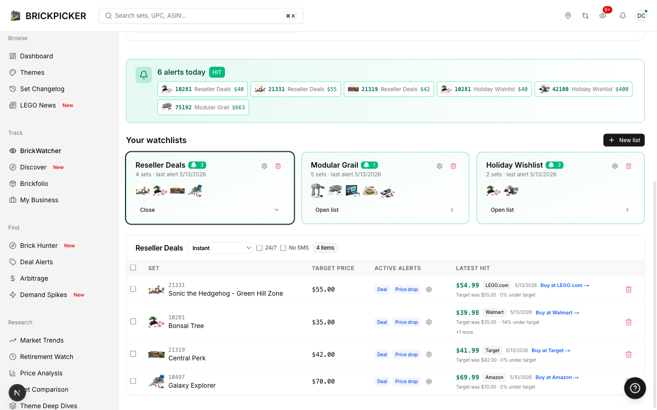Screen dimensions: 657x410
Task: Check the Central Perk row checkbox
Action: click(x=133, y=354)
